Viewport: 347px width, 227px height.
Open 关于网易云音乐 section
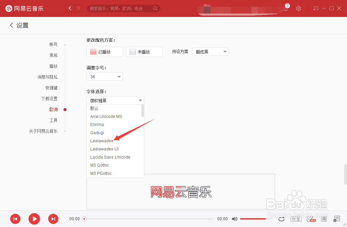tap(43, 131)
